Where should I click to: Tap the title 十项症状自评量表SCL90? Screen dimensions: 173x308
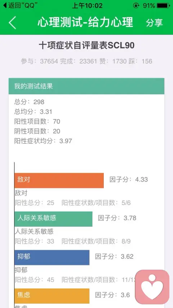tap(86, 46)
